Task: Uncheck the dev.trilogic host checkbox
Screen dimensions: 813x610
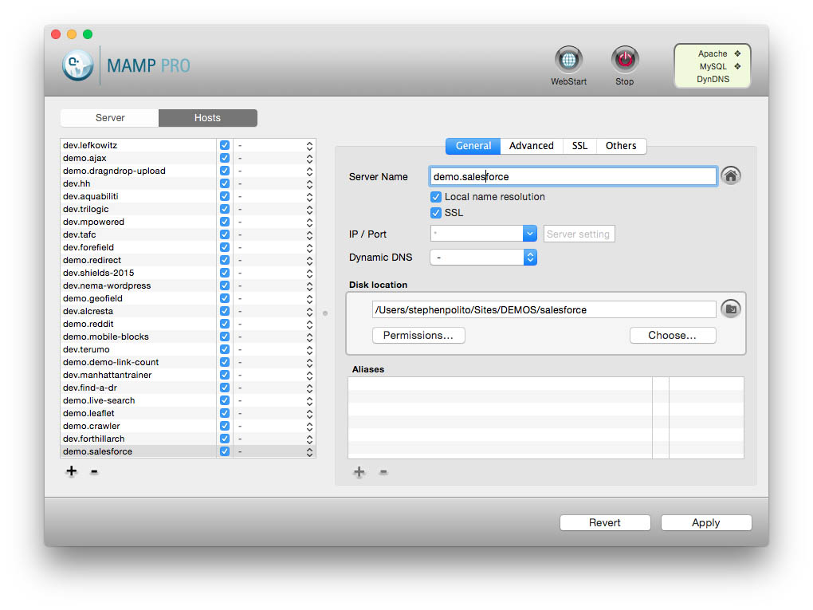Action: pos(225,209)
